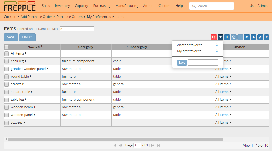
Task: Expand details for wooden beam
Action: pos(35,107)
